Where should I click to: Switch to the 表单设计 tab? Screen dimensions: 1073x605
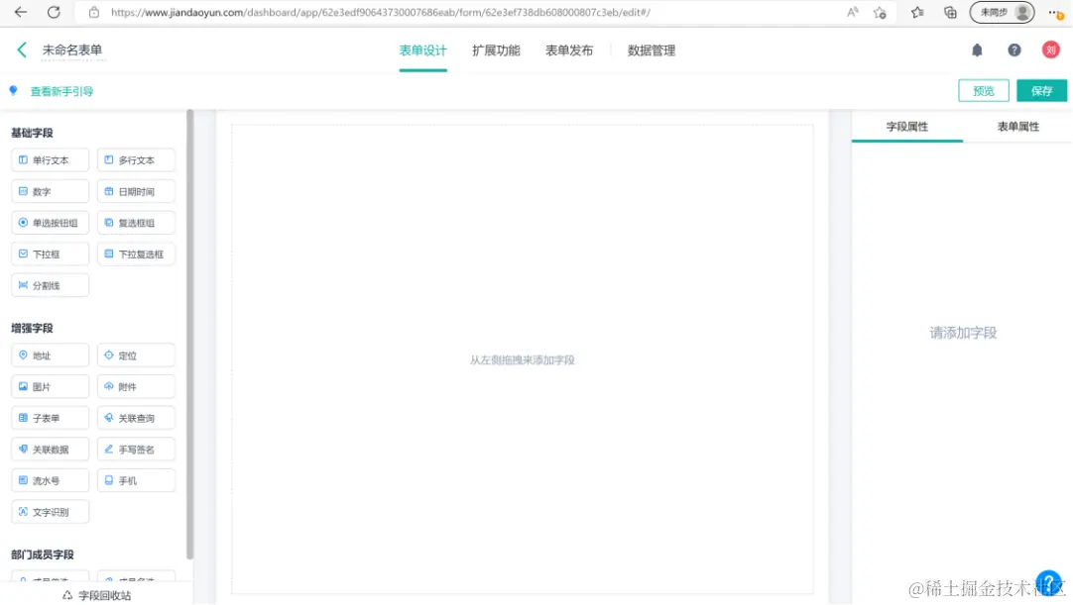point(422,50)
